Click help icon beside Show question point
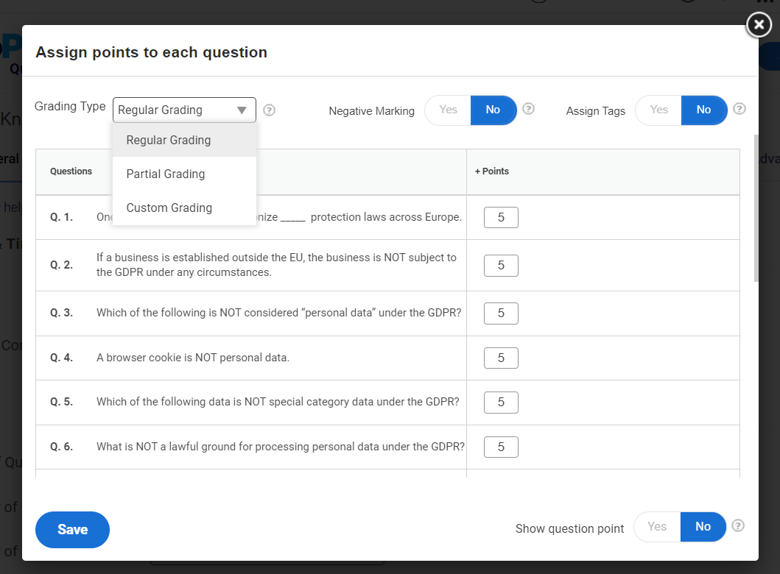Viewport: 780px width, 574px height. point(738,526)
